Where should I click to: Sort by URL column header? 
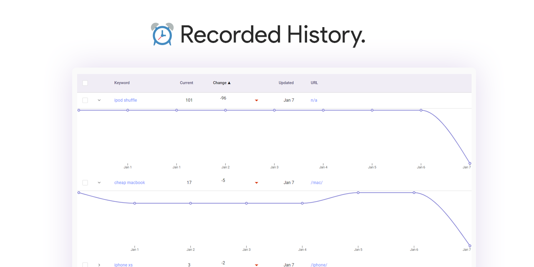[x=314, y=83]
